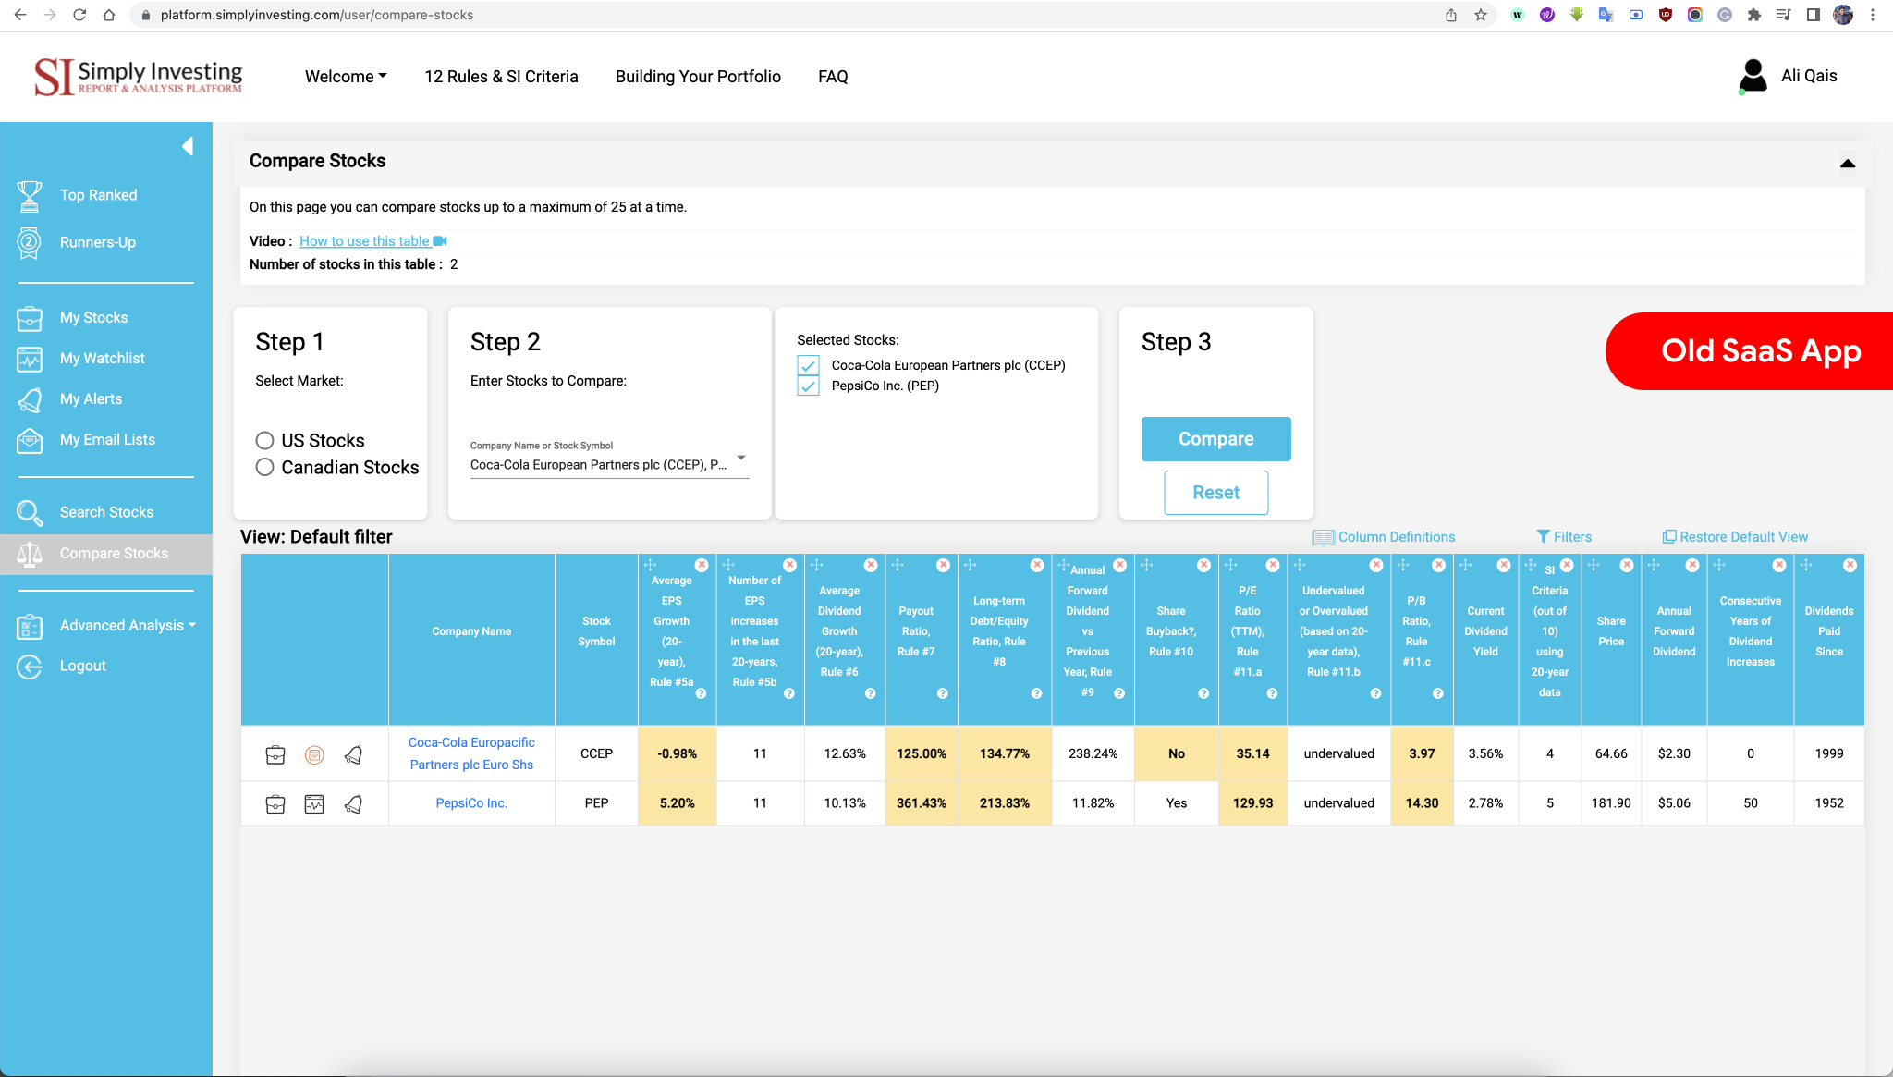Click the bell alert icon in the PepsiCo row
The image size is (1893, 1077).
point(353,804)
